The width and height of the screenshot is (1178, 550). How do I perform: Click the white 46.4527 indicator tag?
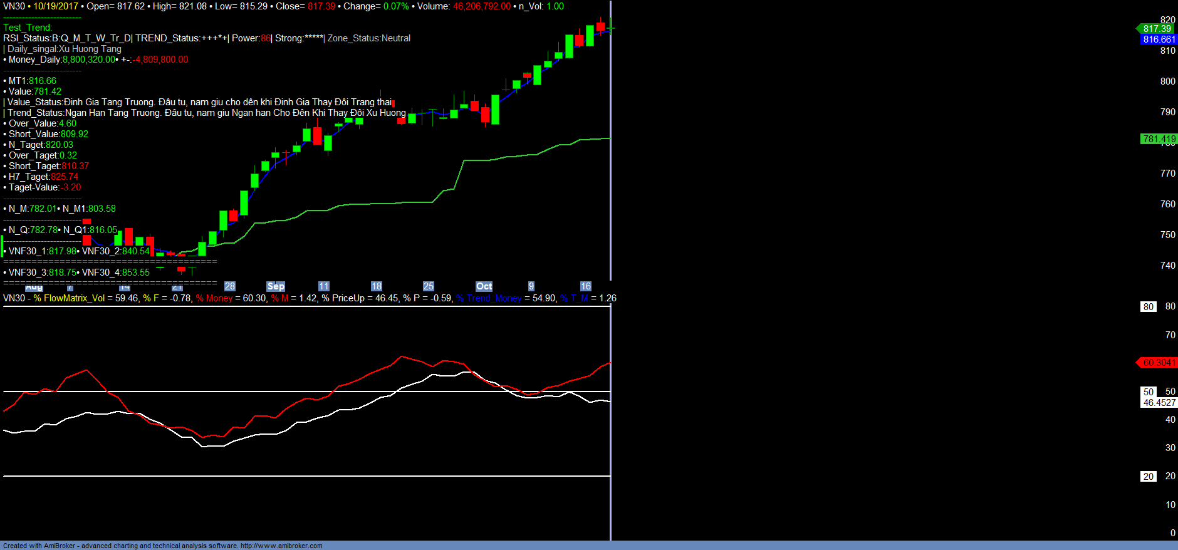(x=1159, y=403)
